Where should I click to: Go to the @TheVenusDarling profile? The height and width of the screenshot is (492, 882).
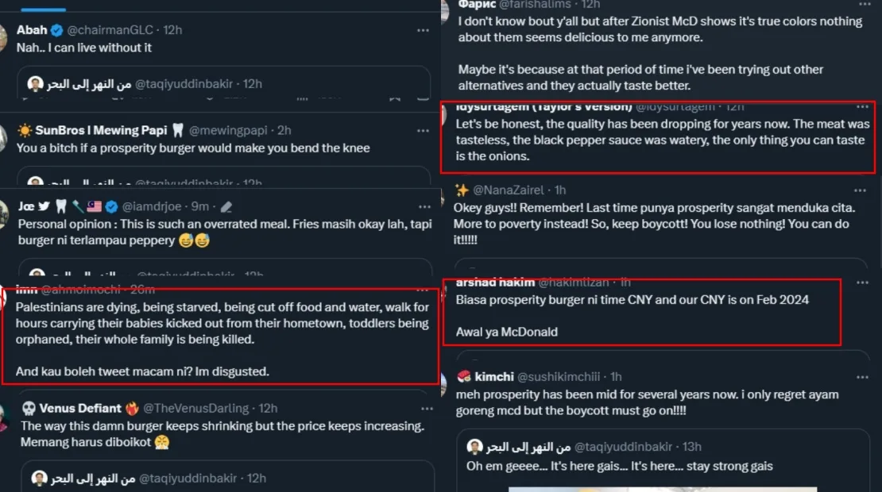point(195,409)
